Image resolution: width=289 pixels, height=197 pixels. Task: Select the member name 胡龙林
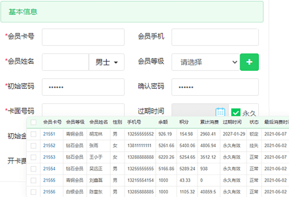point(96,134)
